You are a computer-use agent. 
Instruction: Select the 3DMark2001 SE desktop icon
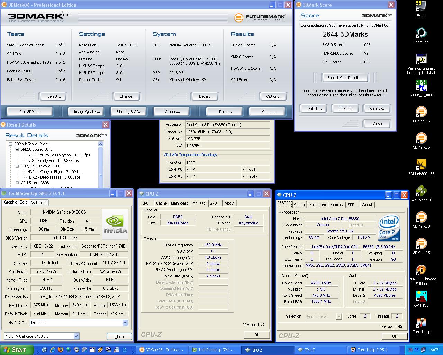pos(421,165)
